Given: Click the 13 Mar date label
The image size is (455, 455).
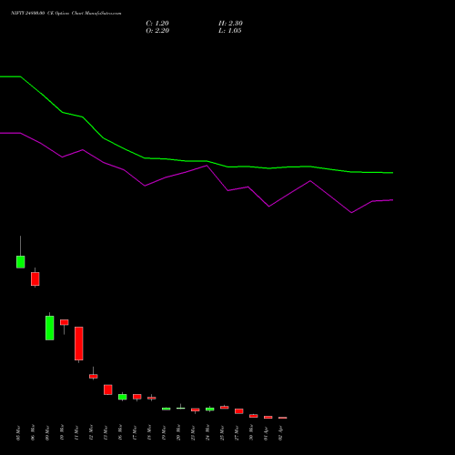Looking at the screenshot, I should click(106, 433).
